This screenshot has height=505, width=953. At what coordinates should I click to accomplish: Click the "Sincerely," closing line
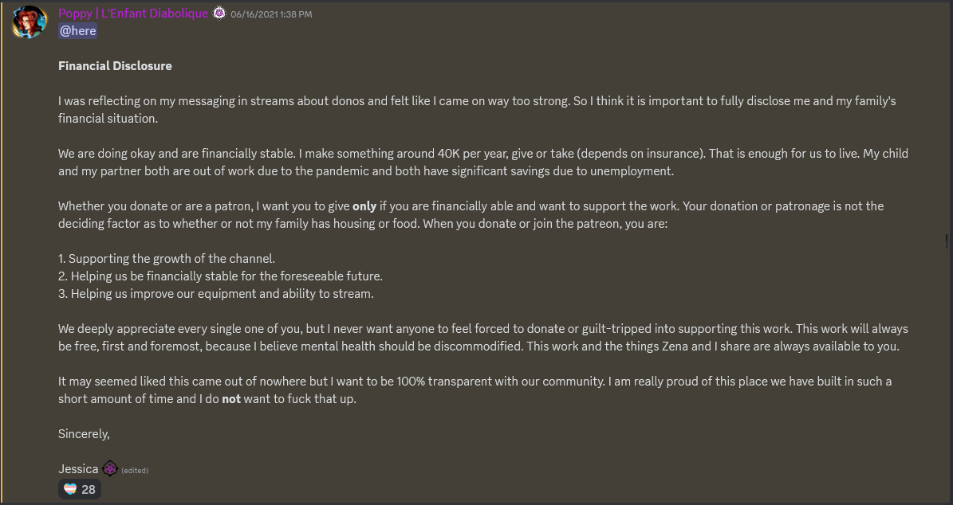(84, 434)
